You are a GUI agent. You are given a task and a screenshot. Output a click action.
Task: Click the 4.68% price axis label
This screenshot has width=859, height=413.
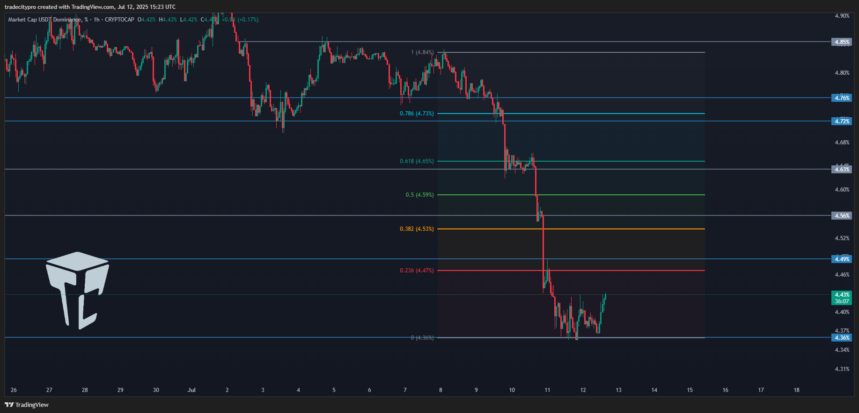(x=842, y=142)
